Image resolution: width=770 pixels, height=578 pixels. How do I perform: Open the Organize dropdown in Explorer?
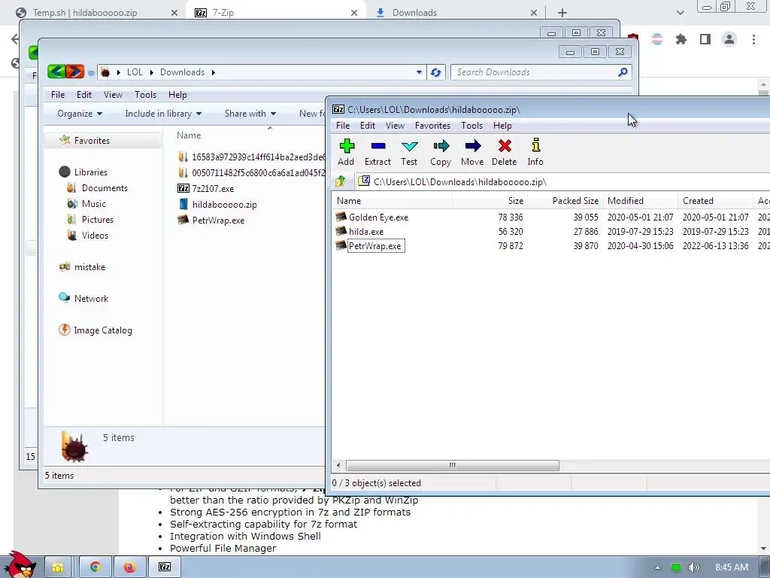(x=80, y=114)
